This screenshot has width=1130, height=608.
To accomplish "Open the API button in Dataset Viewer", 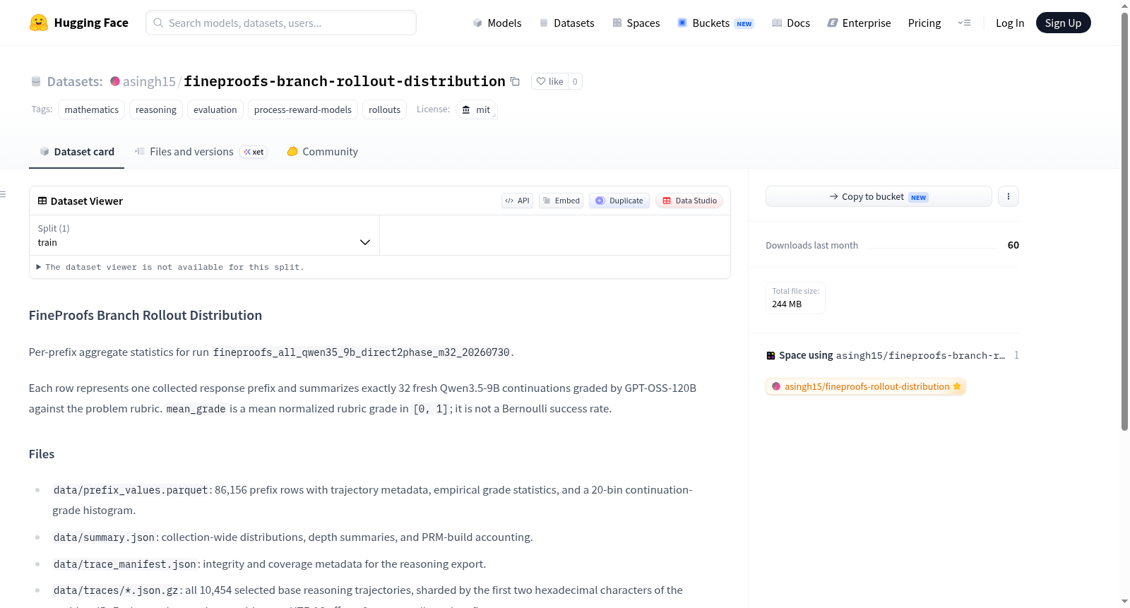I will tap(517, 201).
